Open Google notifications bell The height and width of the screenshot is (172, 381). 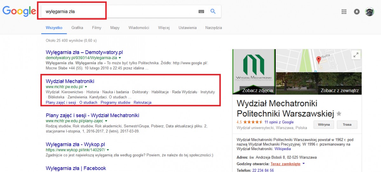point(357,12)
